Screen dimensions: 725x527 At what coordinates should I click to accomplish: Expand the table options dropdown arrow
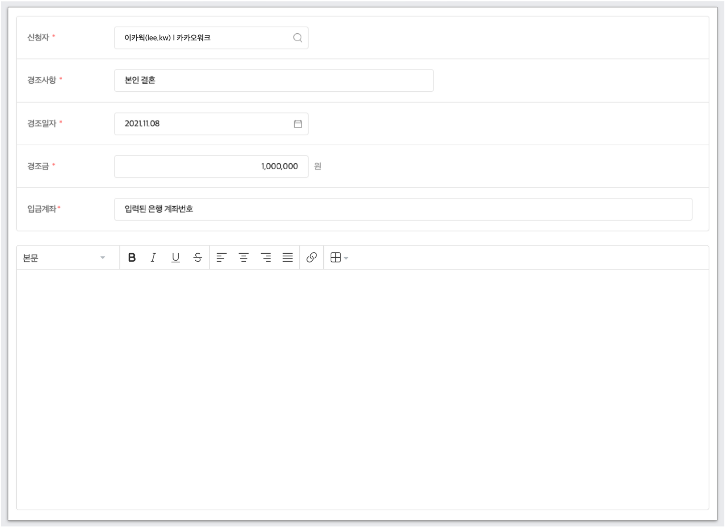tap(346, 258)
